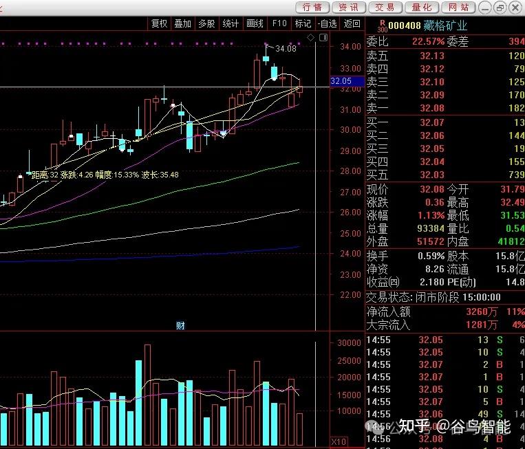Open the 统计 statistics tool
525x449 pixels.
pos(231,23)
